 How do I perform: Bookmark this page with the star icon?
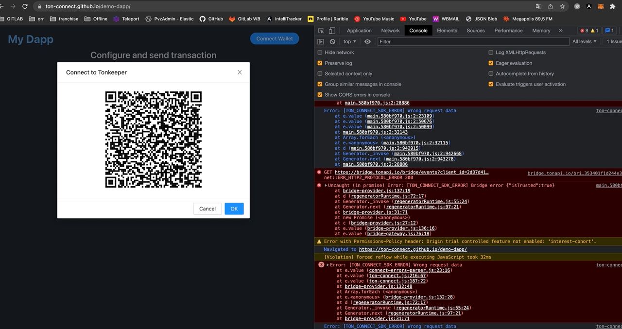coord(562,6)
